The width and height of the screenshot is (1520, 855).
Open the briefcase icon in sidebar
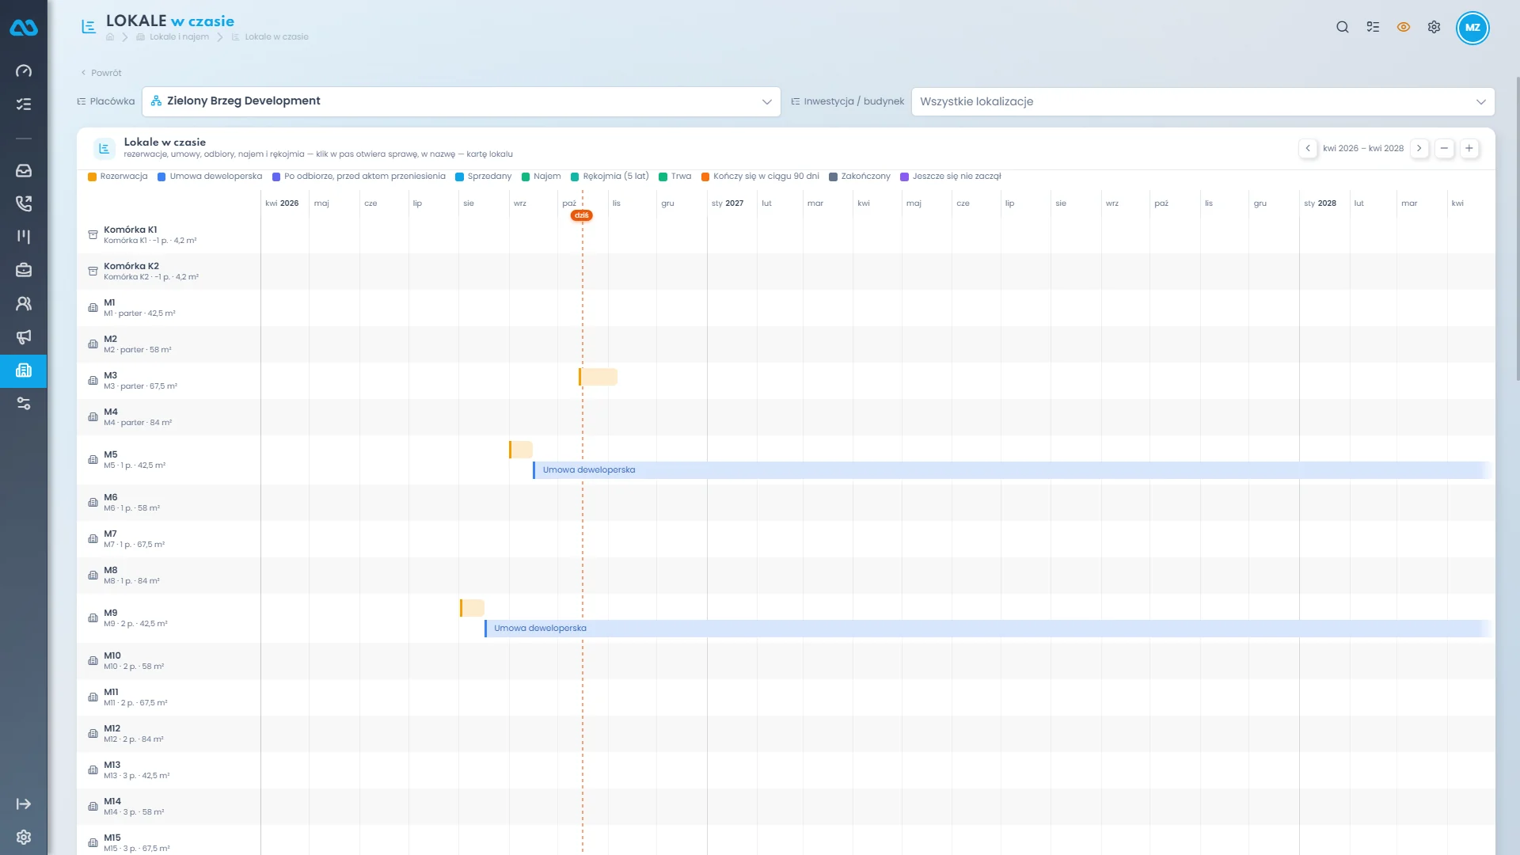24,270
